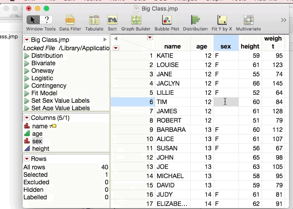Click the height column continuous icon

(27, 148)
